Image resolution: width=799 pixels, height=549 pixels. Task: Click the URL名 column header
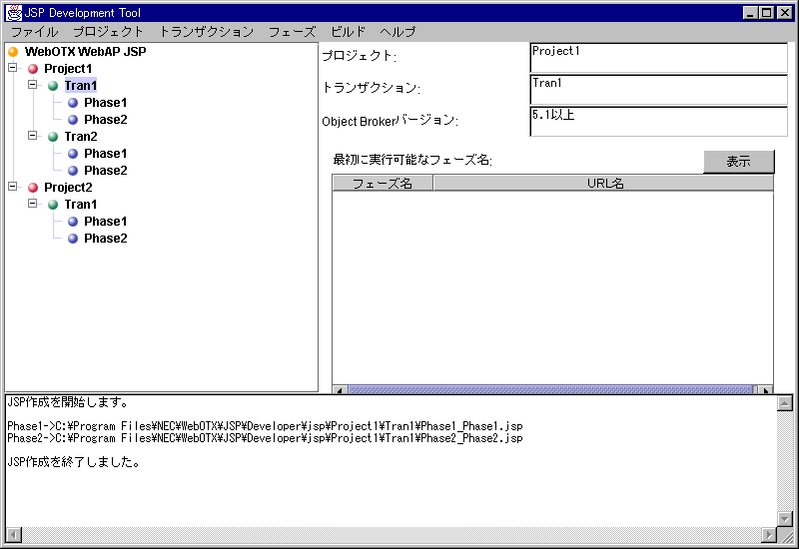[x=604, y=184]
